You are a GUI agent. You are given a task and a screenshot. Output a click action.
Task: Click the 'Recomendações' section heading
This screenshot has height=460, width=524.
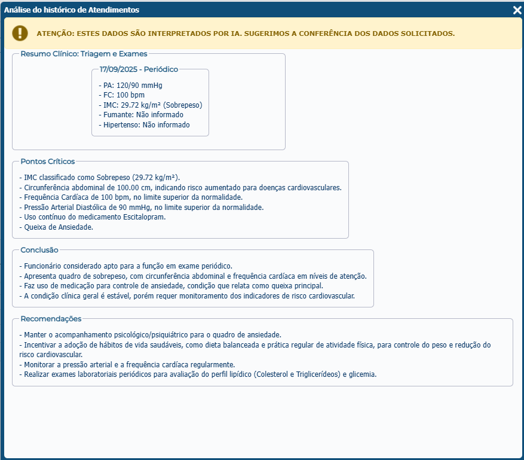[51, 319]
